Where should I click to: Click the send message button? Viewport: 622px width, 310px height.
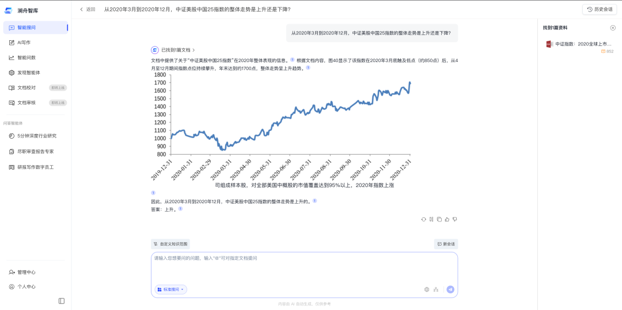[450, 289]
